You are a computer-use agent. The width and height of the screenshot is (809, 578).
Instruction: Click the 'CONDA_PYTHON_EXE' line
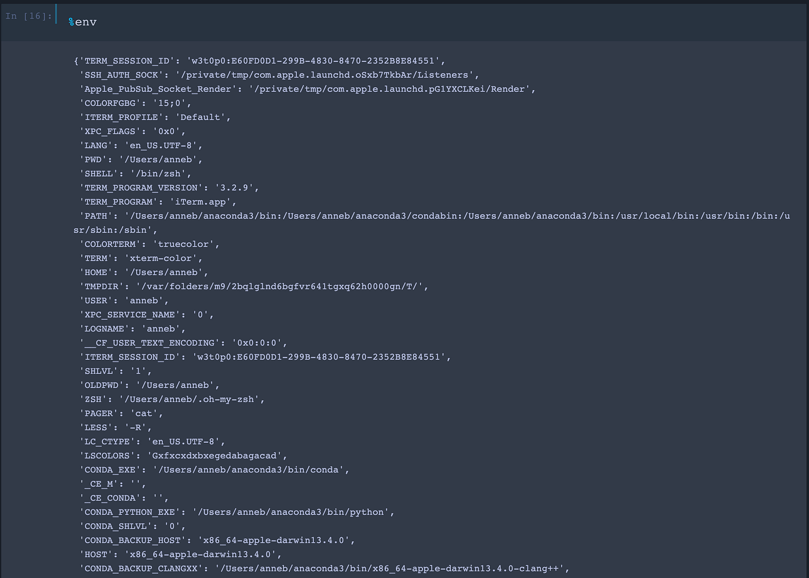[x=237, y=512]
